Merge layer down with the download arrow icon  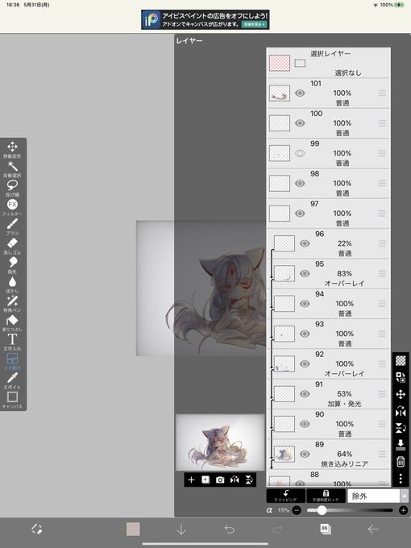[x=401, y=445]
